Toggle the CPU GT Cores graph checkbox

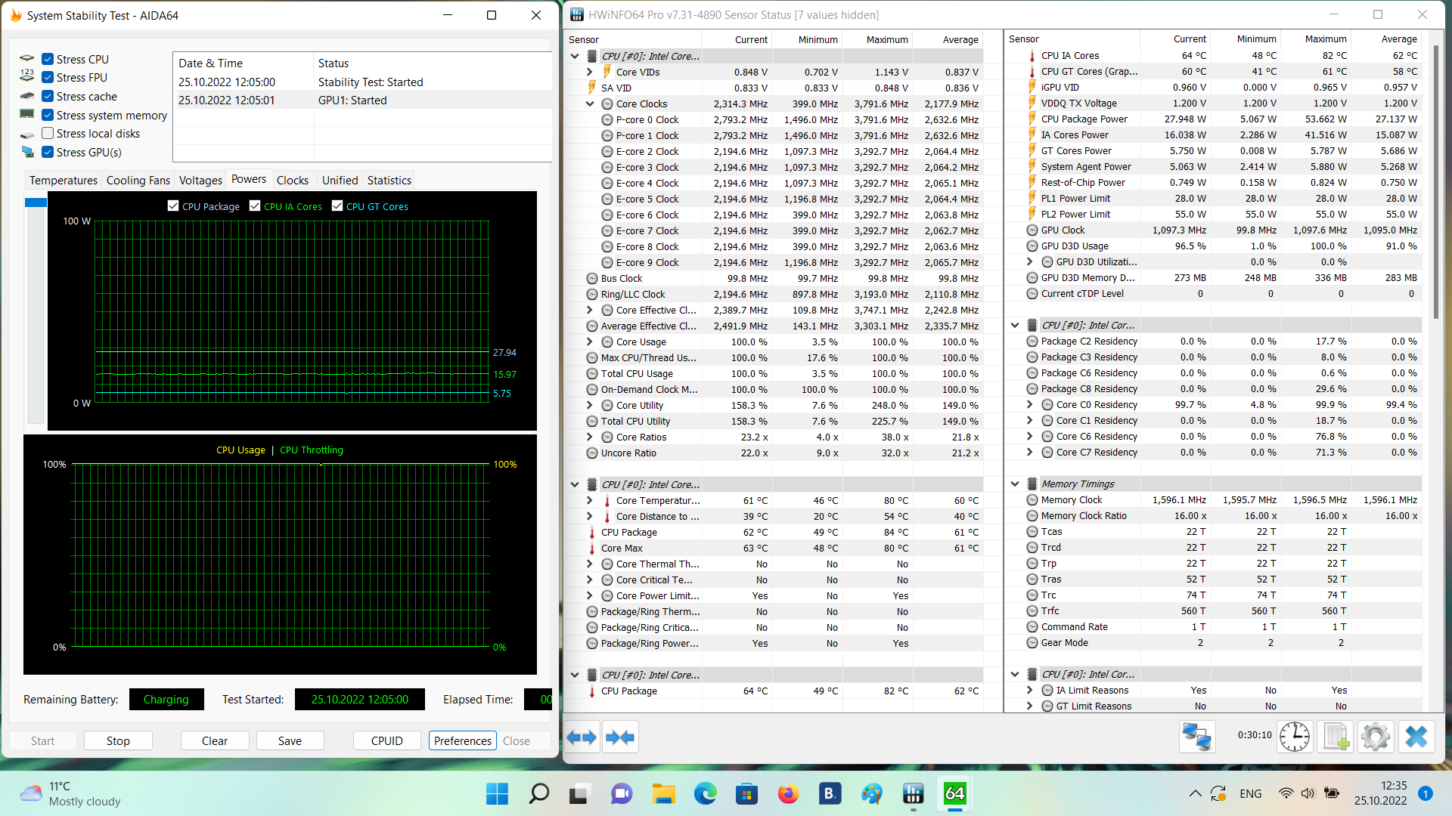(x=337, y=206)
